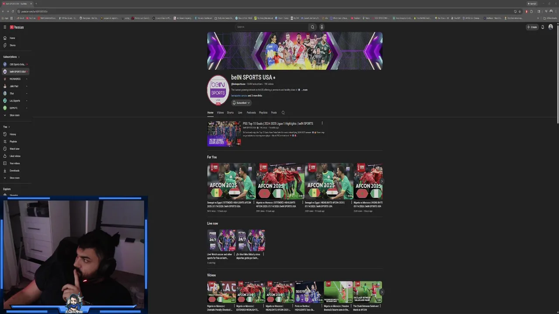Expand channel description with ...more
Viewport: 559px width, 314px height.
click(x=304, y=90)
